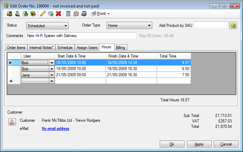
Task: Switch to the Billing tab
Action: [120, 48]
